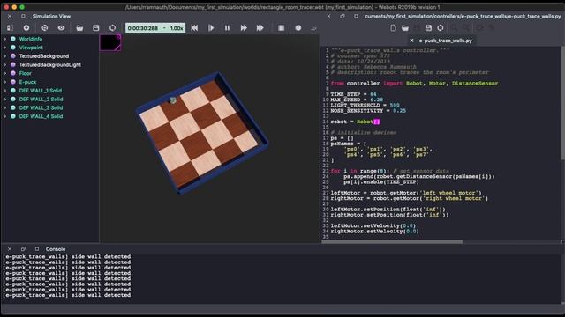Select Viewpoint in the scene tree
This screenshot has width=565, height=317.
click(x=31, y=48)
